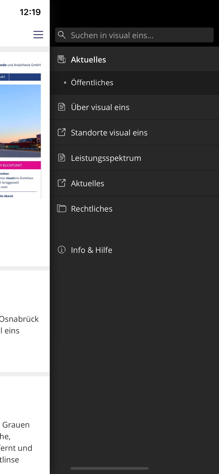Click the newspaper icon beside bold Aktuelles
The height and width of the screenshot is (474, 219).
(x=62, y=59)
